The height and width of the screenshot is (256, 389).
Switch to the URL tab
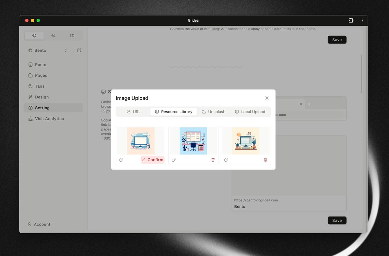(x=133, y=112)
